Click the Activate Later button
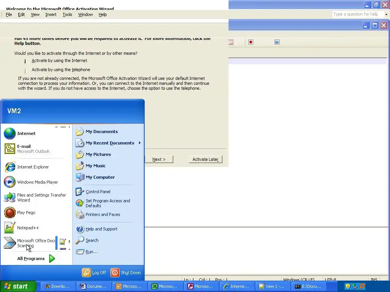 pos(205,159)
